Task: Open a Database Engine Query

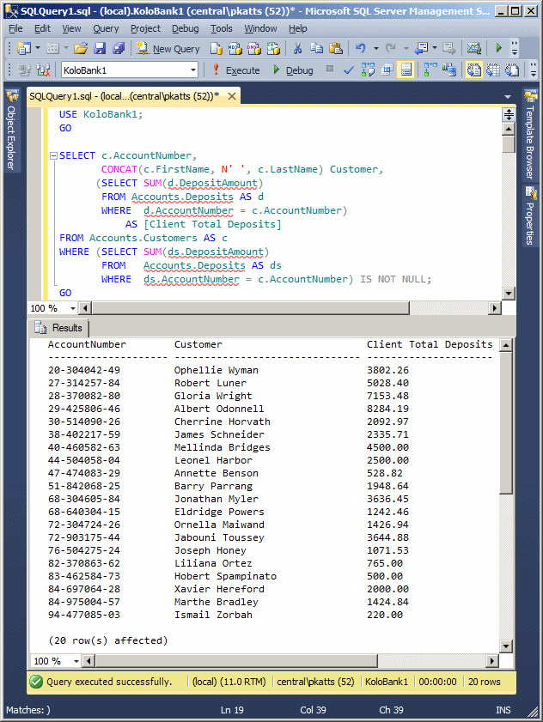Action: (217, 48)
